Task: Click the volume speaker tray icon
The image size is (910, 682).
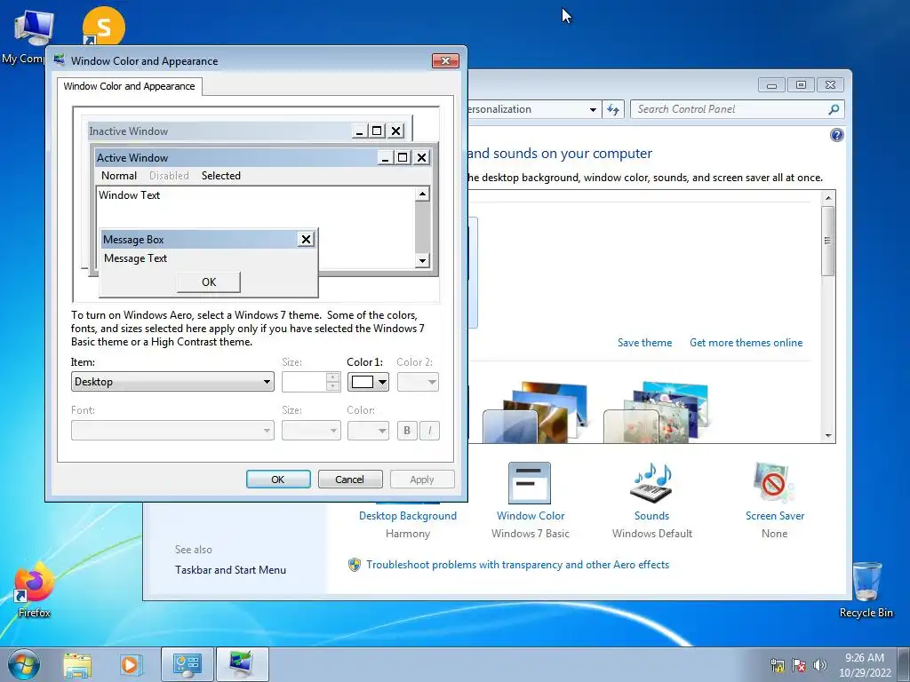Action: 820,665
